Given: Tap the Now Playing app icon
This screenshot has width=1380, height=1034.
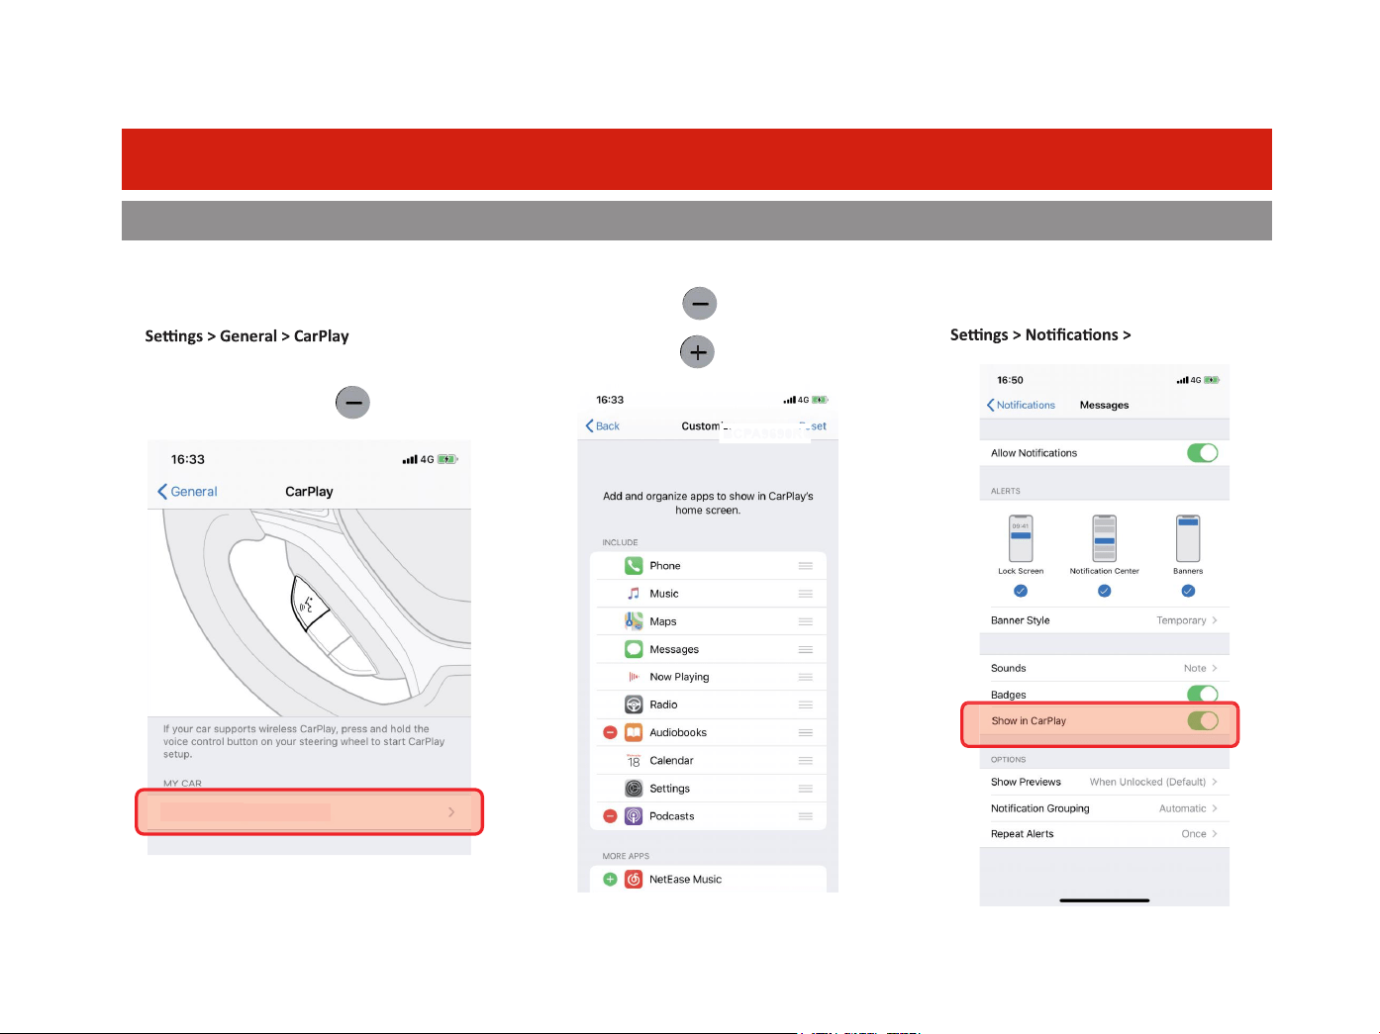Looking at the screenshot, I should (x=634, y=677).
